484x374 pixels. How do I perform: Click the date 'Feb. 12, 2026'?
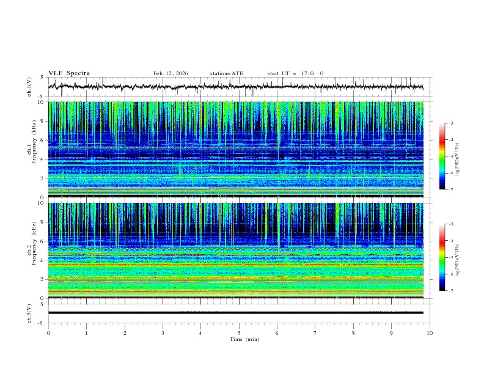(x=170, y=73)
